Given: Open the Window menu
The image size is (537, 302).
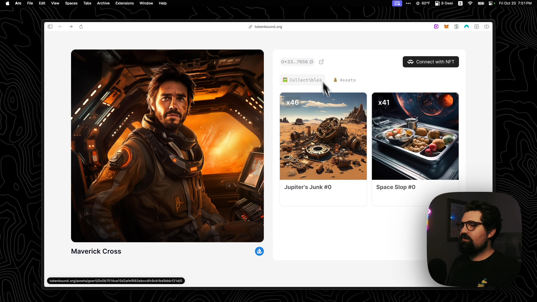Looking at the screenshot, I should pos(146,3).
